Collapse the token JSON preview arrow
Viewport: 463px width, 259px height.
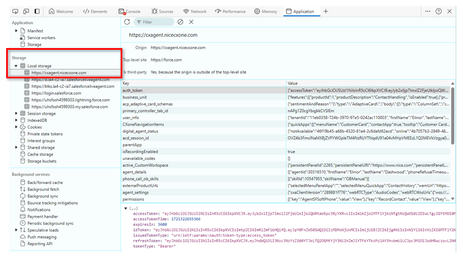[x=126, y=208]
